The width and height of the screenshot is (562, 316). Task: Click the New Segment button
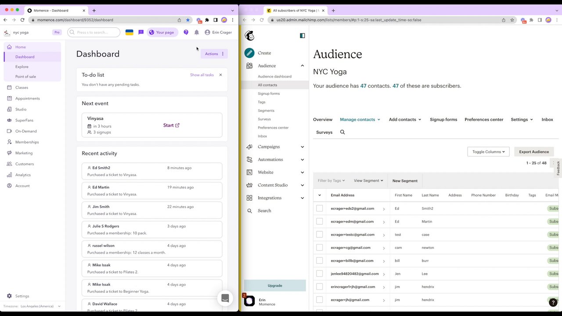[x=405, y=181]
